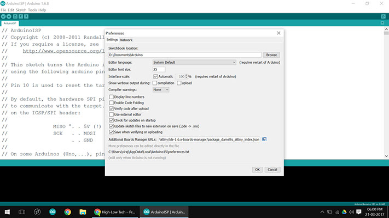Image resolution: width=389 pixels, height=218 pixels.
Task: Open the Serial Monitor icon
Action: (384, 16)
